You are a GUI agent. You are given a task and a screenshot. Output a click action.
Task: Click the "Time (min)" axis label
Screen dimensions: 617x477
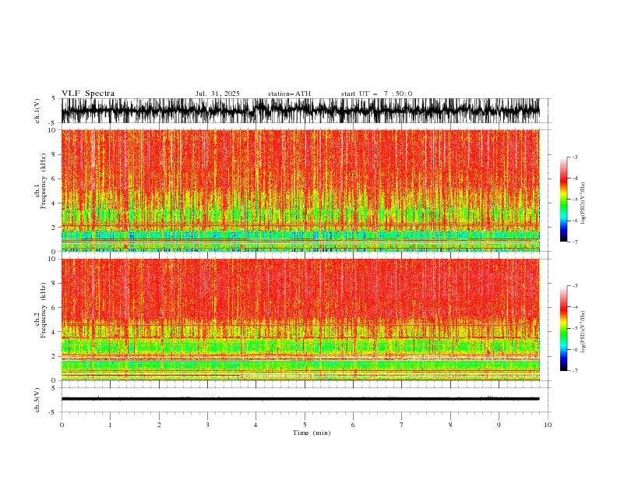(x=312, y=433)
